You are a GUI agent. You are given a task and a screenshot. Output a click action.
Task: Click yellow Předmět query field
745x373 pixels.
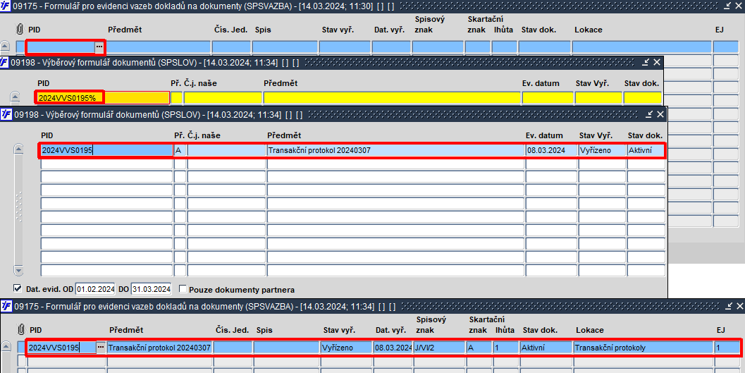point(392,98)
